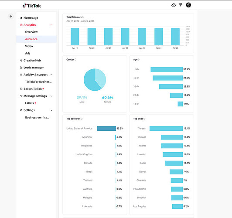This screenshot has width=232, height=218.
Task: Click the Top countries info icon
Action: tap(82, 119)
